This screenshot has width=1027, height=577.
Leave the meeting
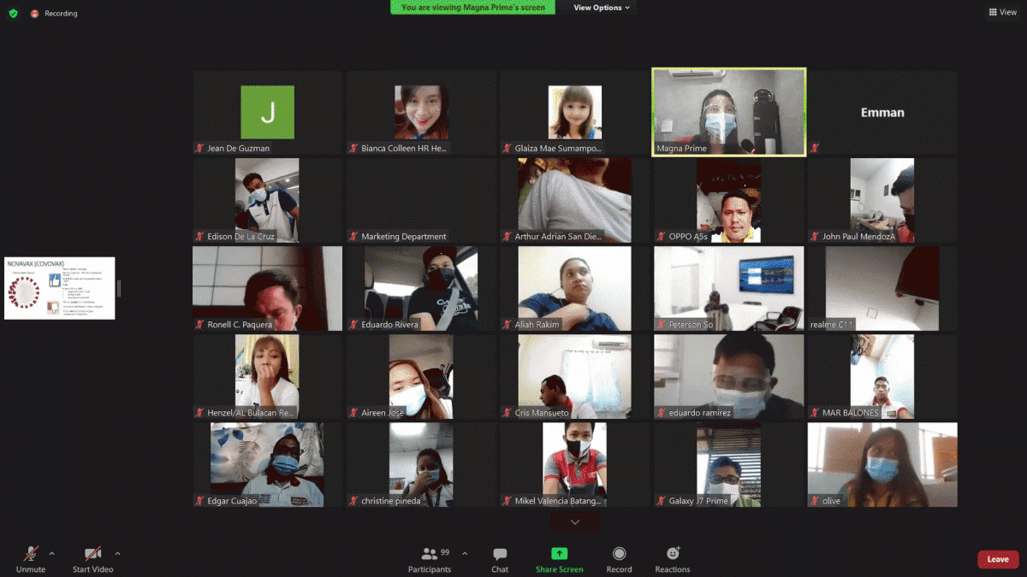point(998,559)
